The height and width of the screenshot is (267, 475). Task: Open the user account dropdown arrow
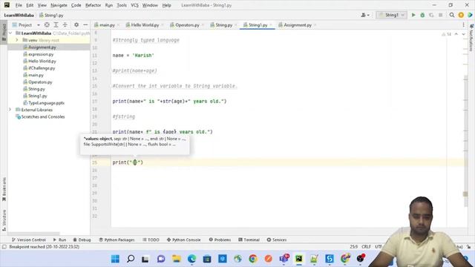[x=368, y=15]
